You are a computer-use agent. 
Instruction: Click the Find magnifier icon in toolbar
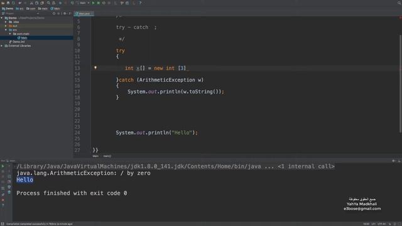point(48,3)
